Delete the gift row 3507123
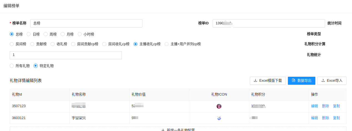The image size is (352, 131). (x=325, y=106)
